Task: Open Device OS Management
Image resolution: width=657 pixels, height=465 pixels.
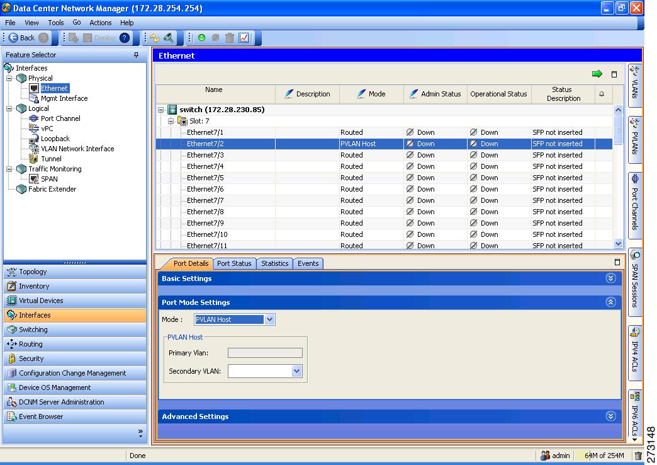Action: coord(75,387)
